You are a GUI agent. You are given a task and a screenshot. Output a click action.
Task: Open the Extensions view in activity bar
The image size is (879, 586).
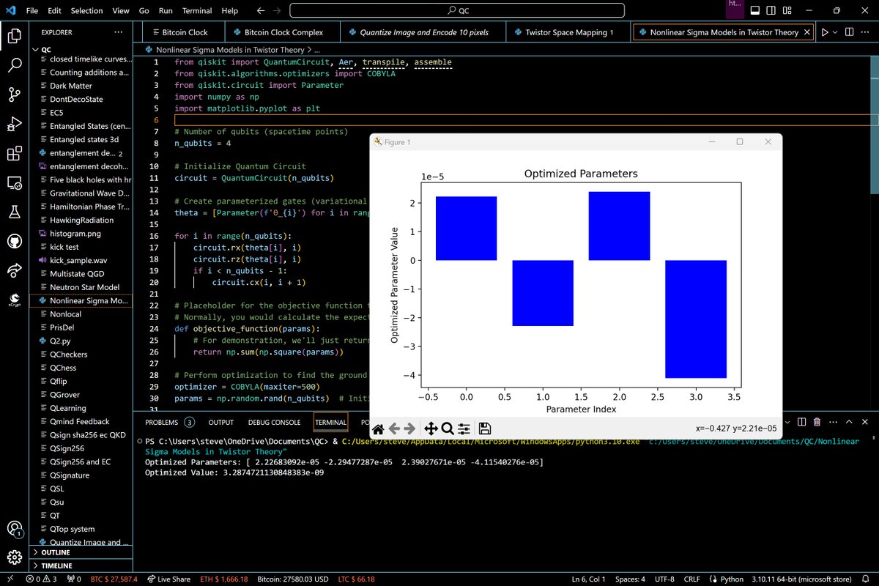tap(14, 154)
